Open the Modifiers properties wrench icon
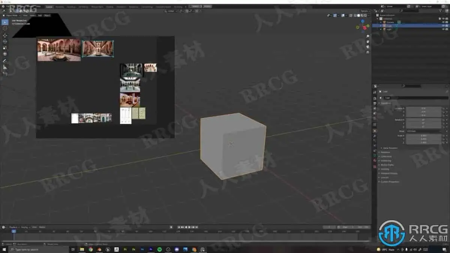This screenshot has width=450, height=253. (374, 136)
